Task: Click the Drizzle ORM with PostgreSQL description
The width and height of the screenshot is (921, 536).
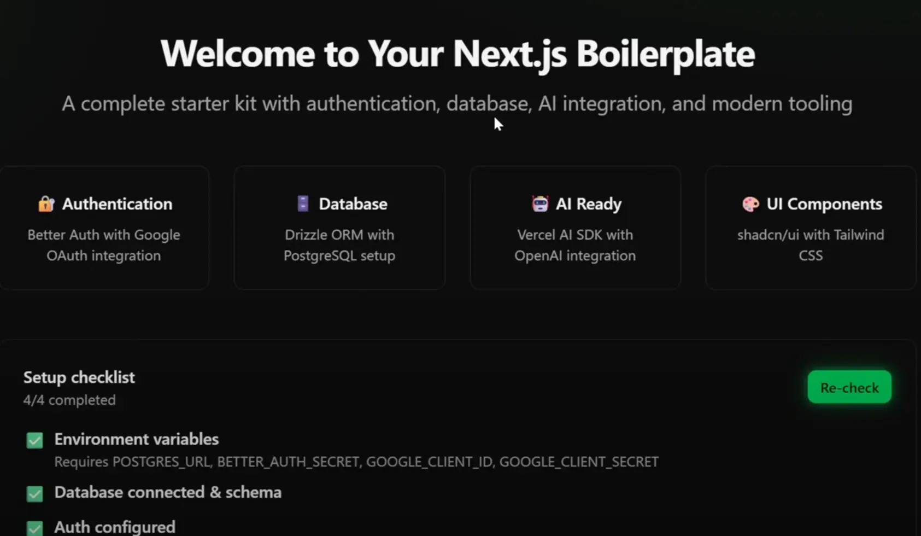Action: pos(339,245)
